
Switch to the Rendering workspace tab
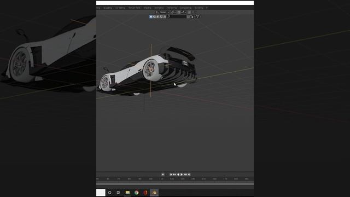pos(172,8)
